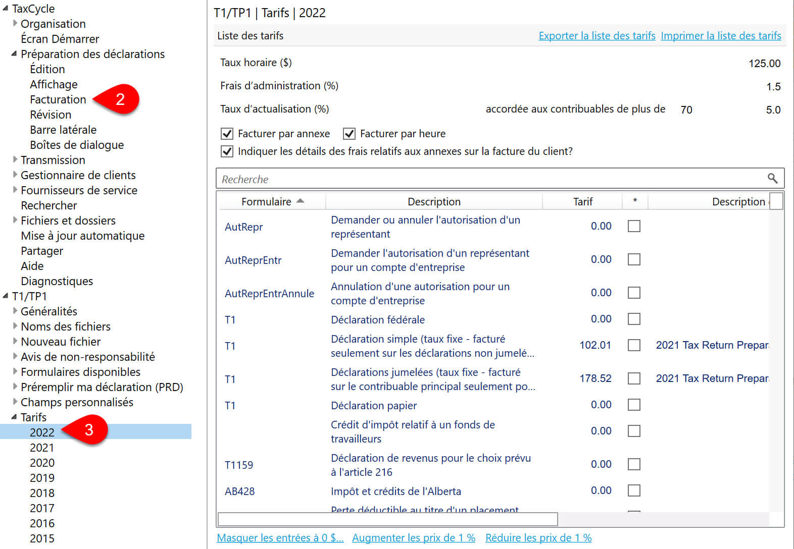Screen dimensions: 794x549
Task: Collapse the T1/TP1 tree node
Action: [x=6, y=296]
